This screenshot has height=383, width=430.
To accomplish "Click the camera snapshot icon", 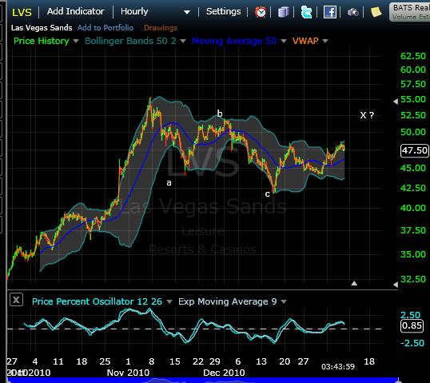I will tap(353, 12).
